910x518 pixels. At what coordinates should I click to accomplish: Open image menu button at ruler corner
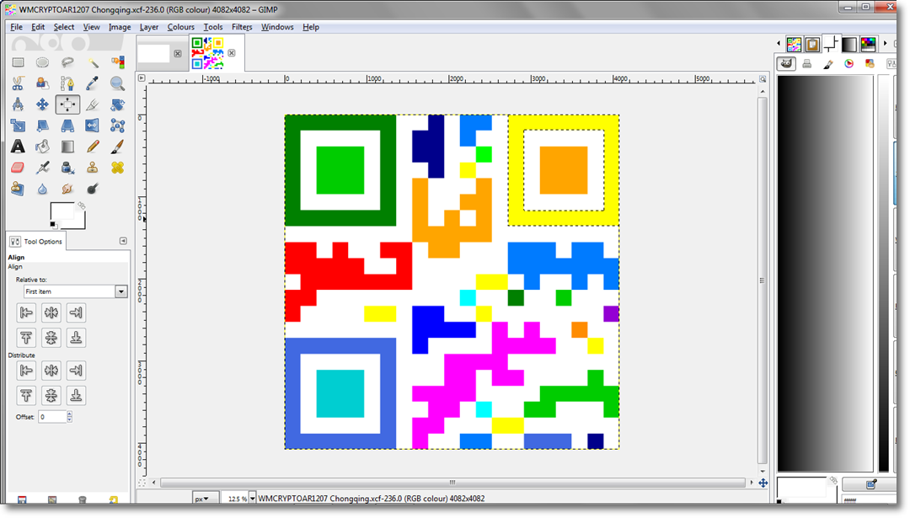pyautogui.click(x=142, y=77)
